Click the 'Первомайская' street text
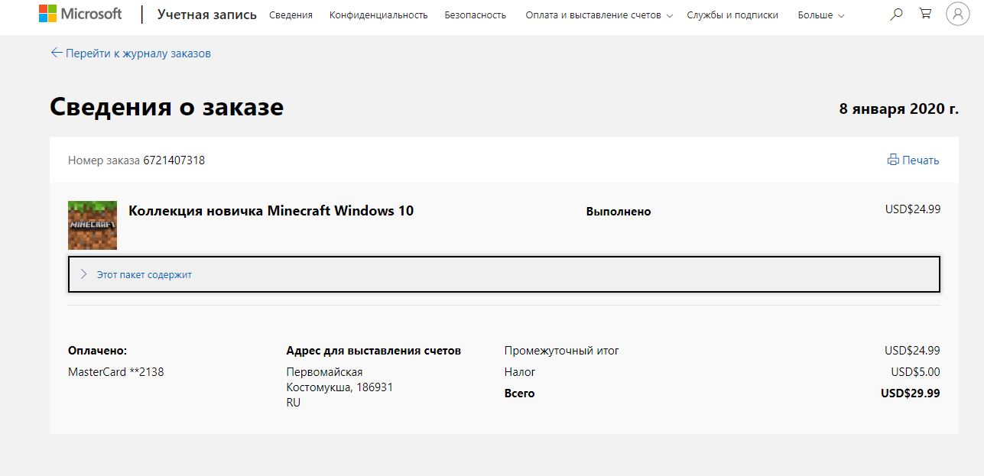The width and height of the screenshot is (984, 476). click(x=324, y=372)
